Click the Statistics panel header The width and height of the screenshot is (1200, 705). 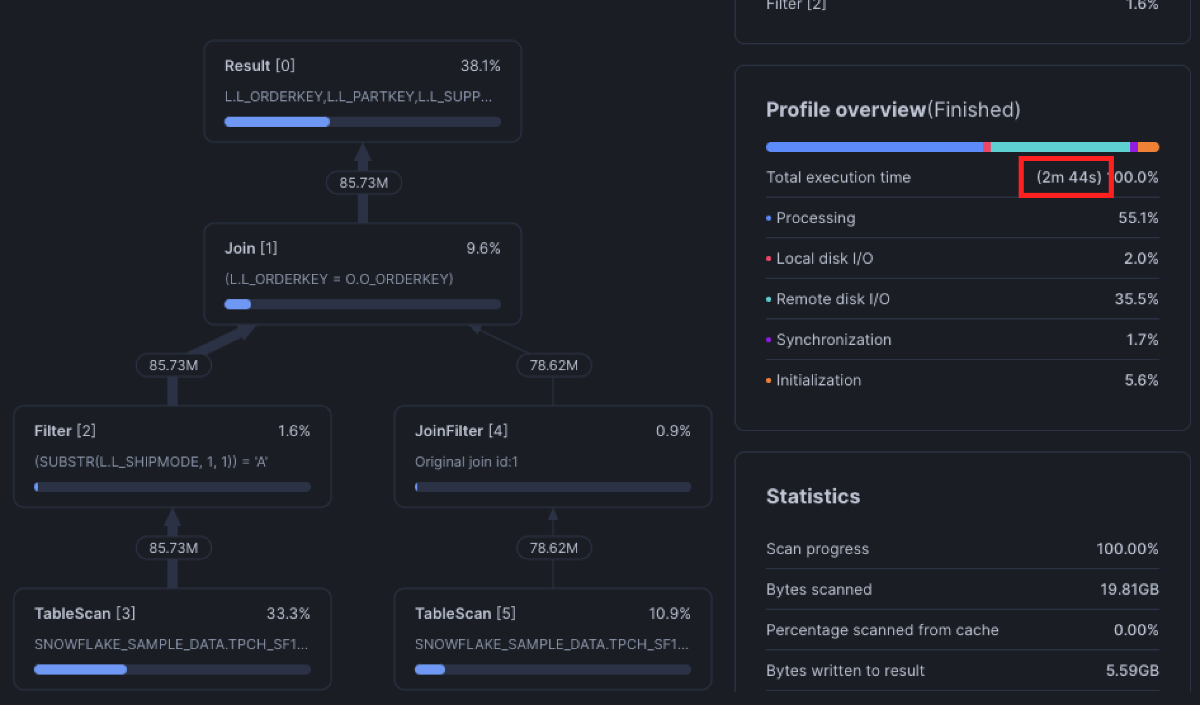[813, 496]
